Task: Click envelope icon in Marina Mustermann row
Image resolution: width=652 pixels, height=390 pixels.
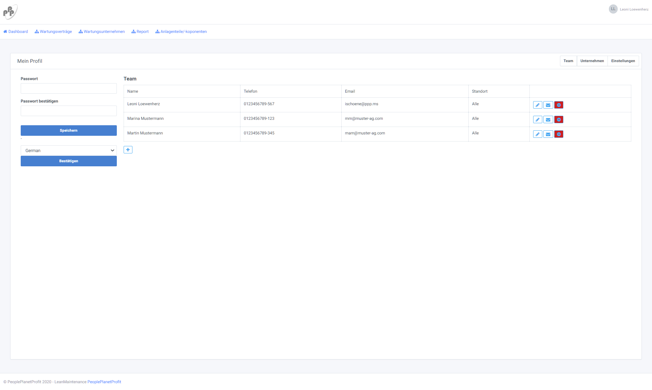Action: (x=548, y=120)
